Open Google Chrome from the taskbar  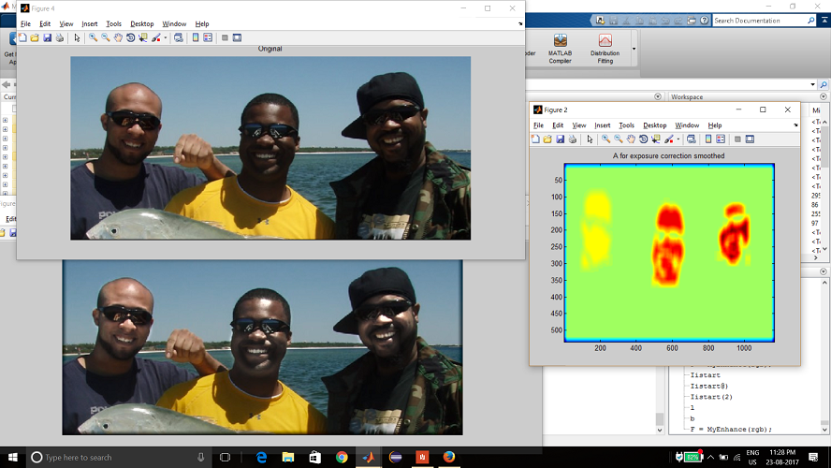(x=342, y=457)
